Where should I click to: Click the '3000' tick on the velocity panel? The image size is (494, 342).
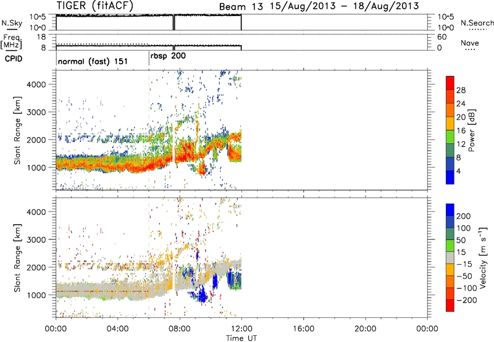pyautogui.click(x=36, y=240)
